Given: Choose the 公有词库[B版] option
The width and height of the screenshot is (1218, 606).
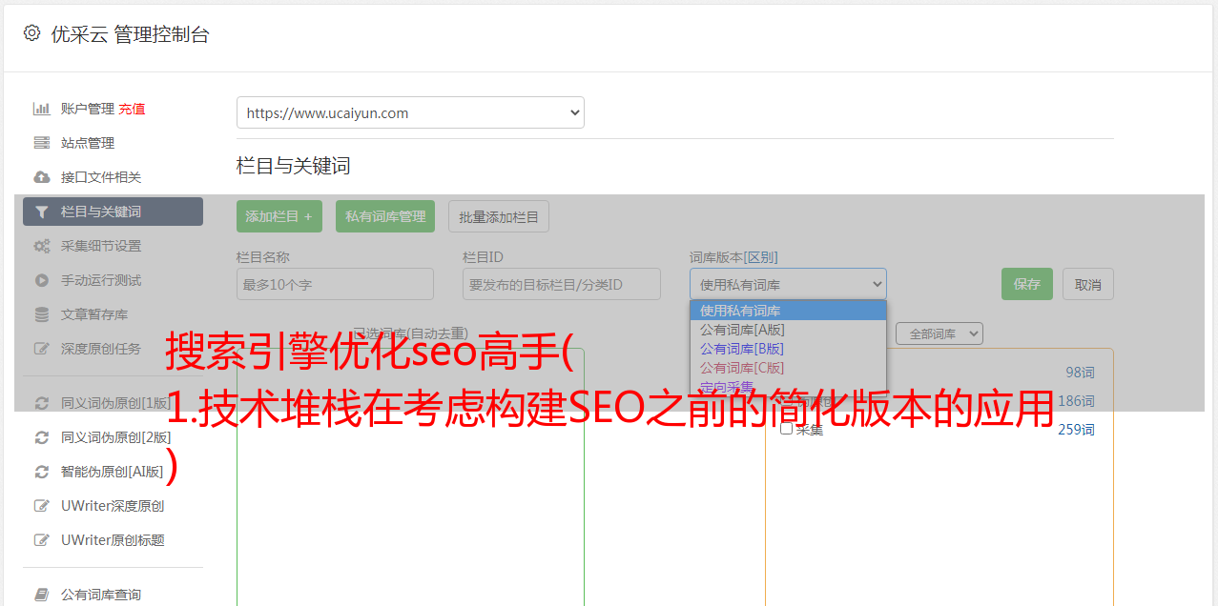Looking at the screenshot, I should pos(788,349).
